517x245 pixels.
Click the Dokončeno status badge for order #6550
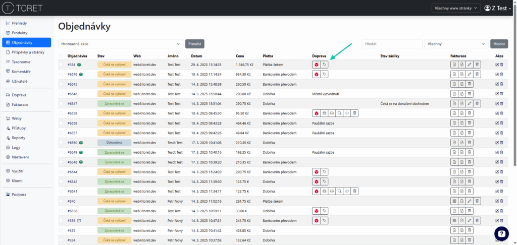tap(115, 143)
